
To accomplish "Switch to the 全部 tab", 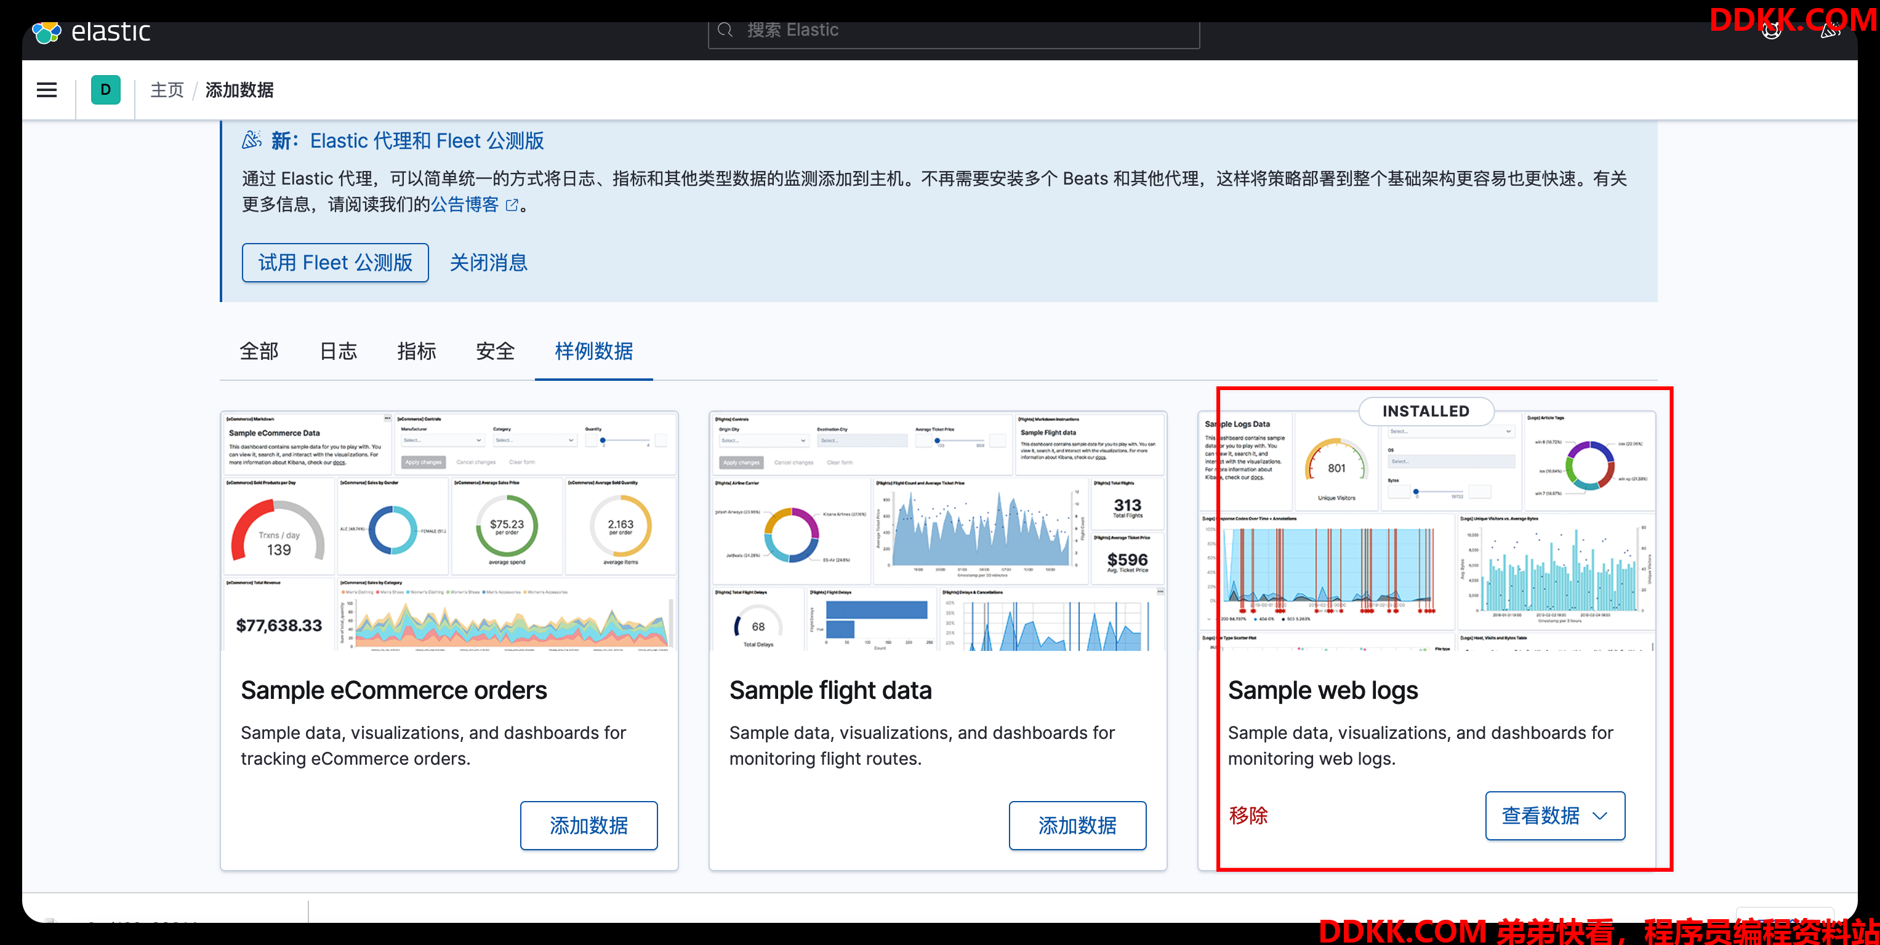I will (259, 351).
